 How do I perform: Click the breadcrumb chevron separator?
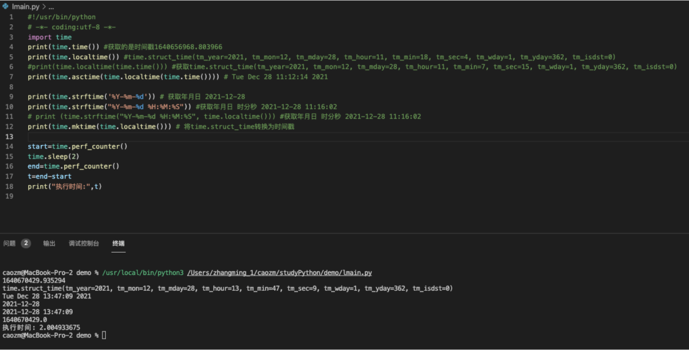pyautogui.click(x=44, y=6)
